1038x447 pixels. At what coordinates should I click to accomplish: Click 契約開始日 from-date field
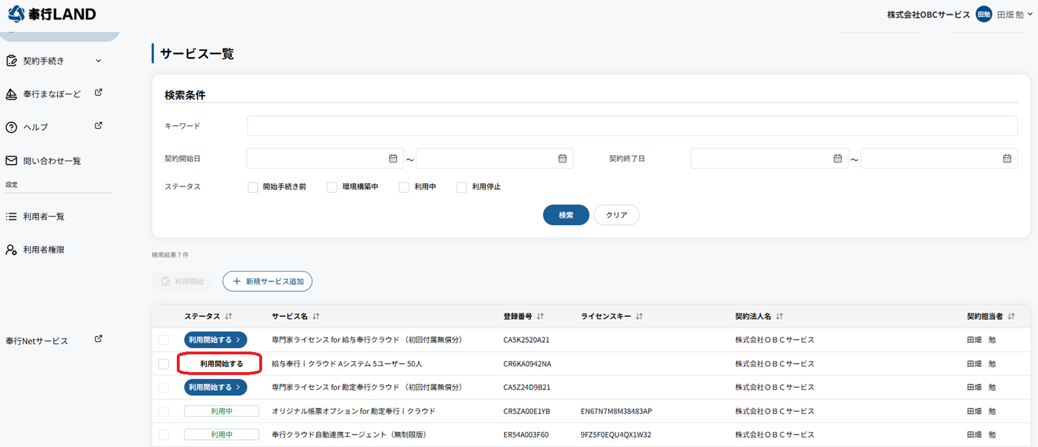(325, 158)
